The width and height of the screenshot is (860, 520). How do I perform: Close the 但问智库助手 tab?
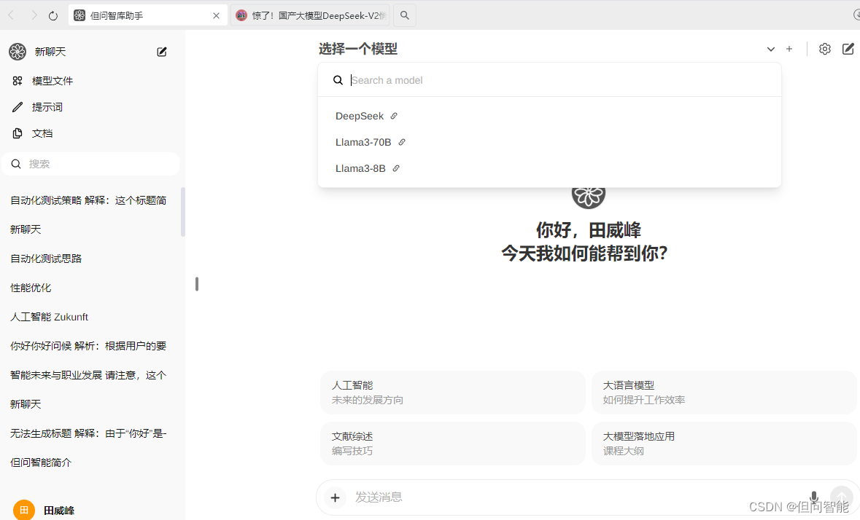click(x=216, y=16)
